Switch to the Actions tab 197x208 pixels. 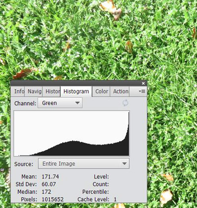pos(120,91)
